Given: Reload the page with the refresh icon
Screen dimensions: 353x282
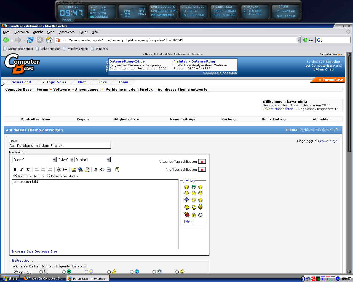Looking at the screenshot, I should pyautogui.click(x=30, y=40).
